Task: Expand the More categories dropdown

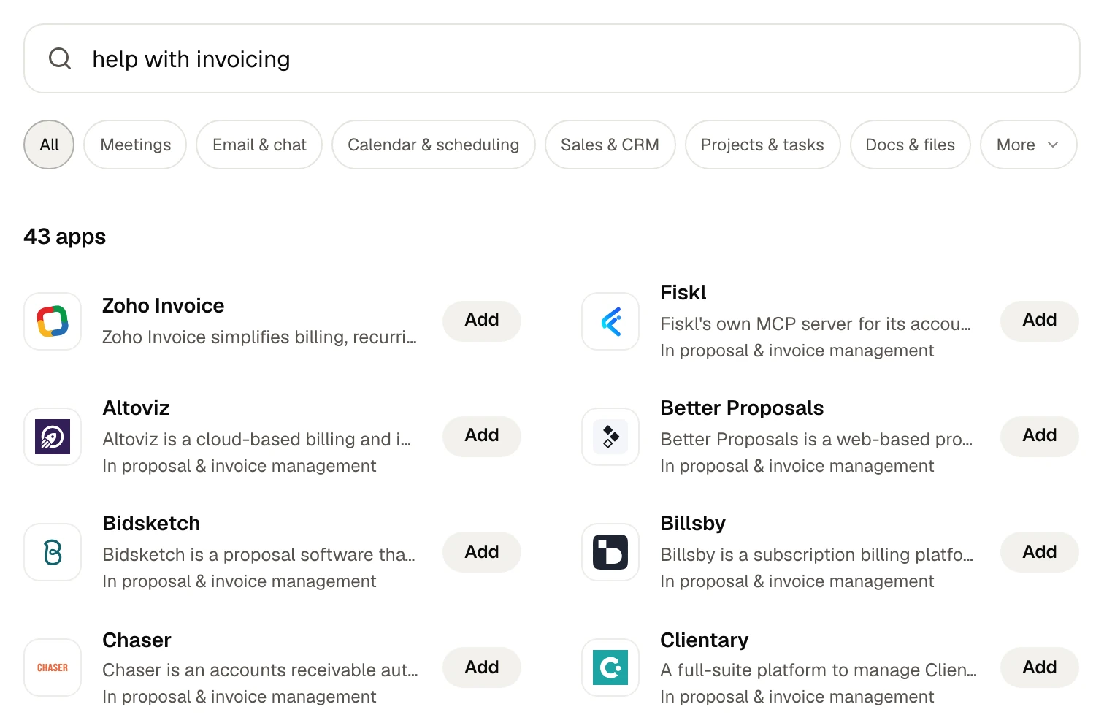Action: click(x=1029, y=145)
